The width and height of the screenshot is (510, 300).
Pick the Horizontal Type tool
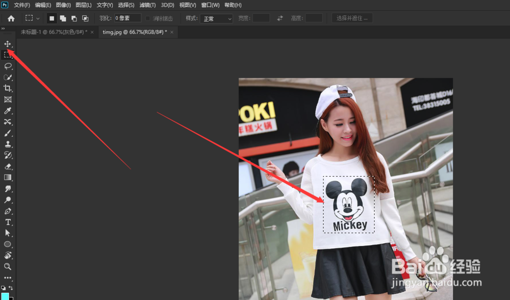pos(7,221)
